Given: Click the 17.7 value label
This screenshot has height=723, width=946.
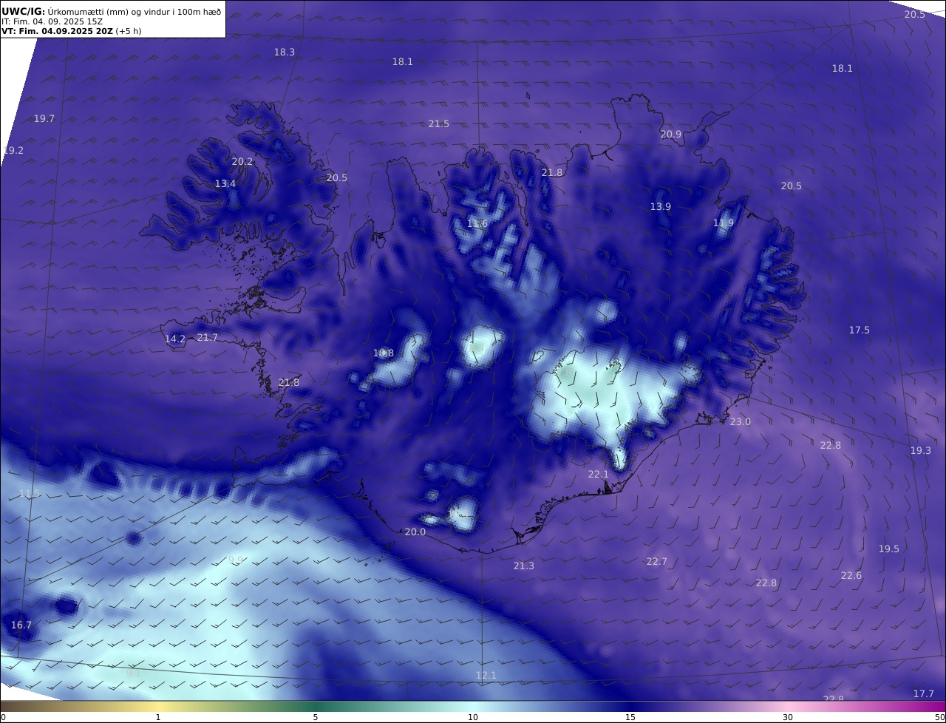Looking at the screenshot, I should 924,694.
